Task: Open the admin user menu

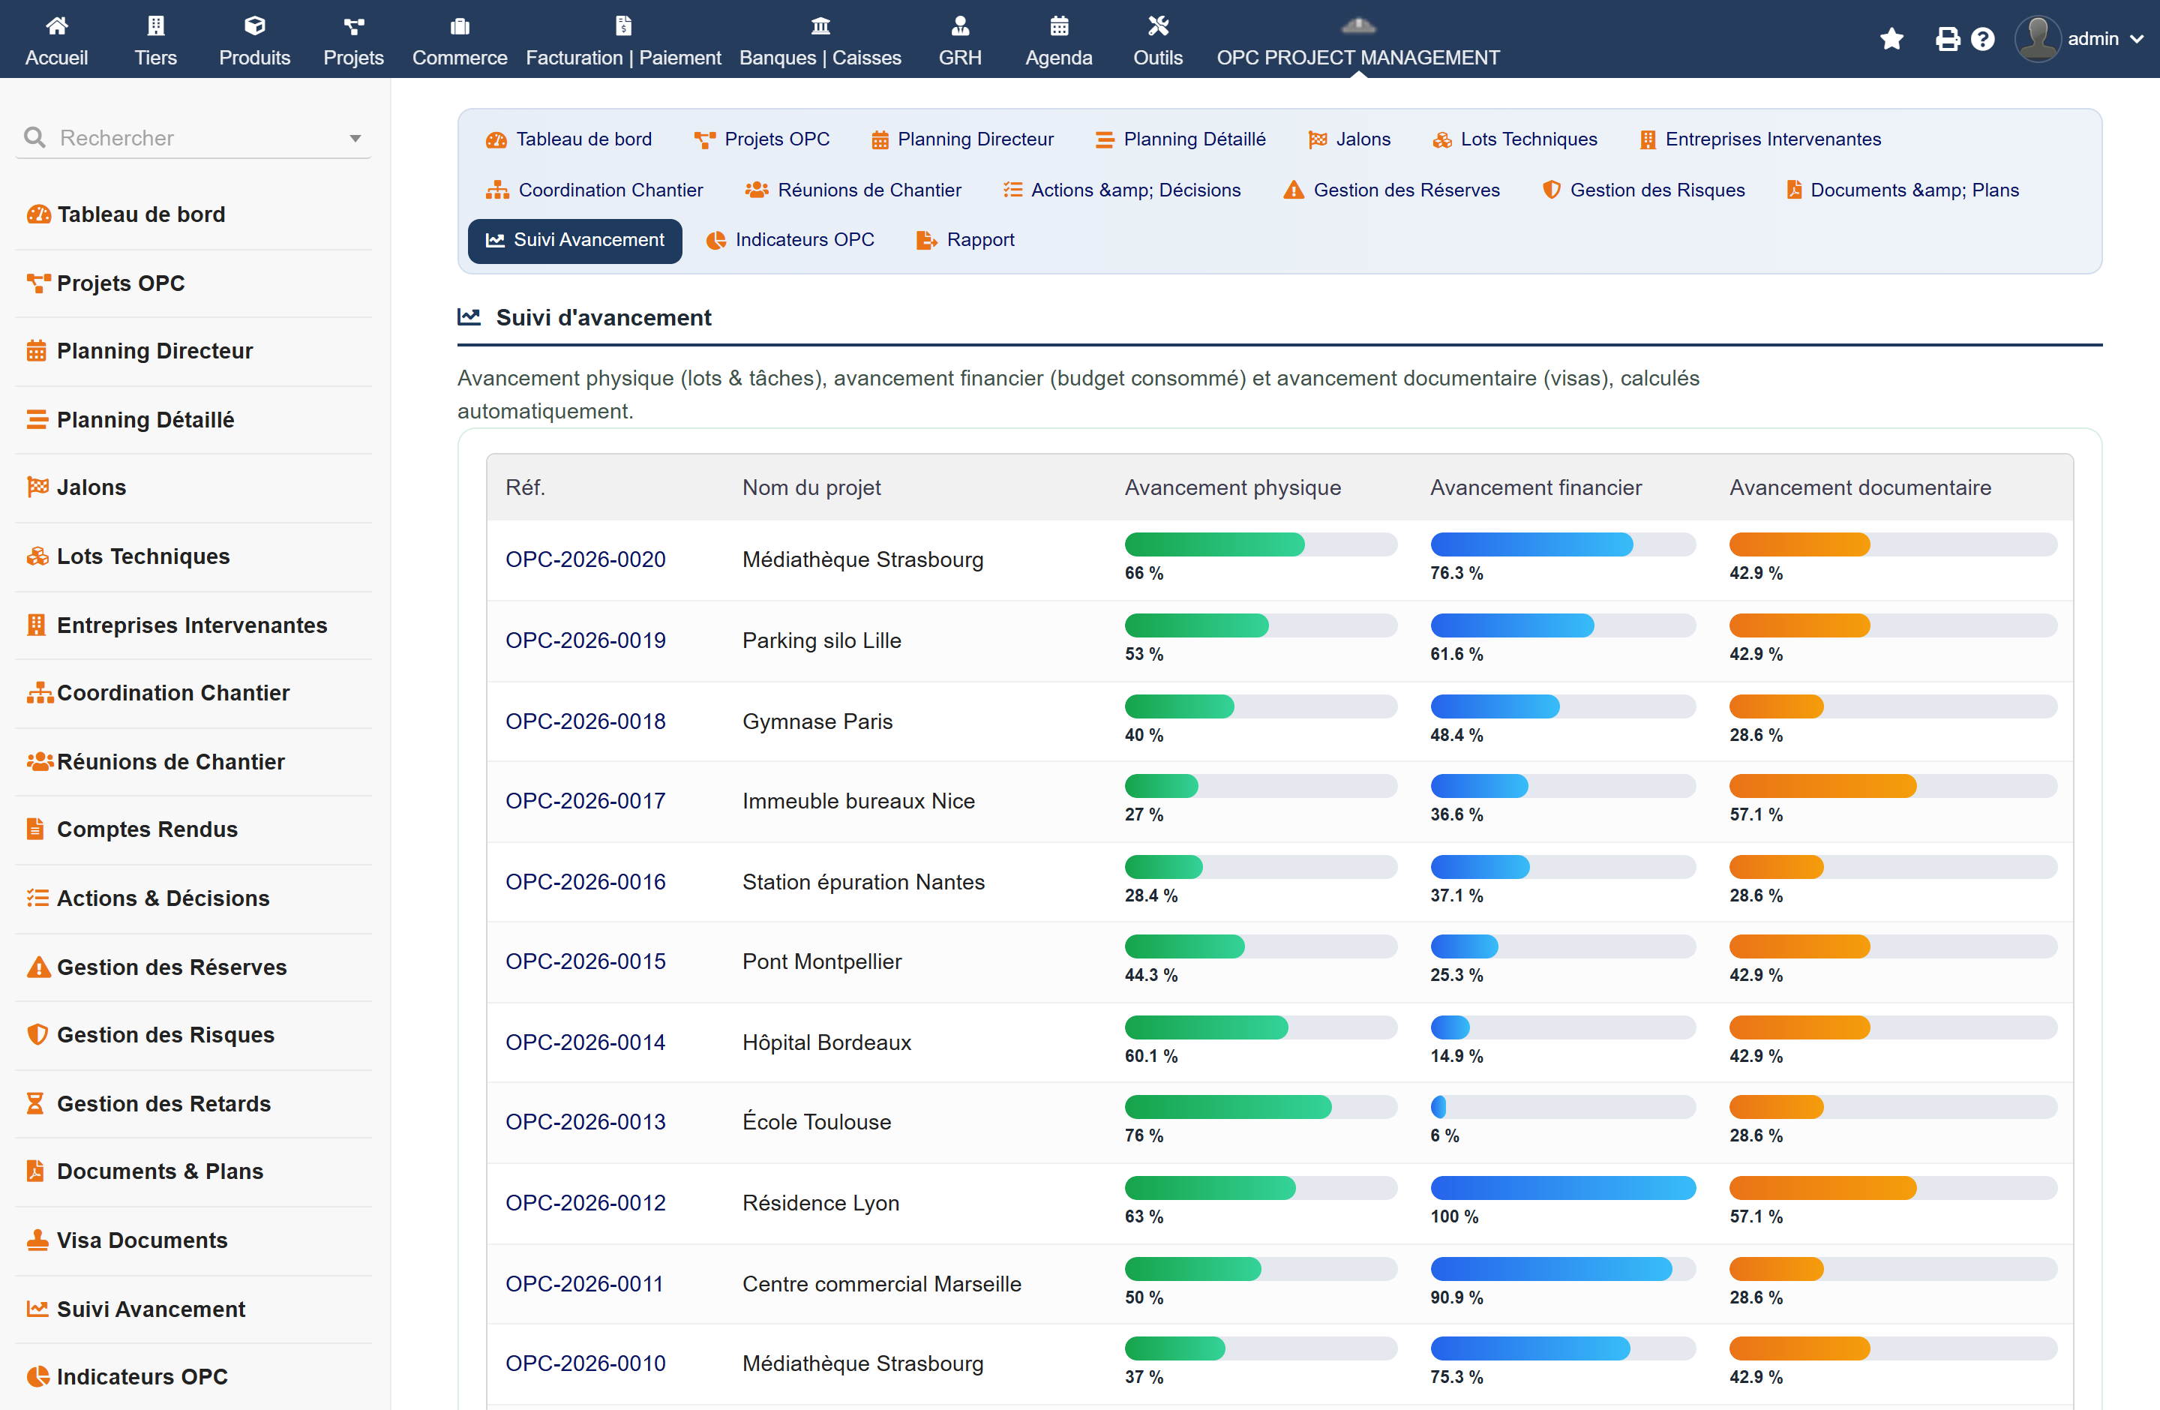Action: (x=2079, y=39)
